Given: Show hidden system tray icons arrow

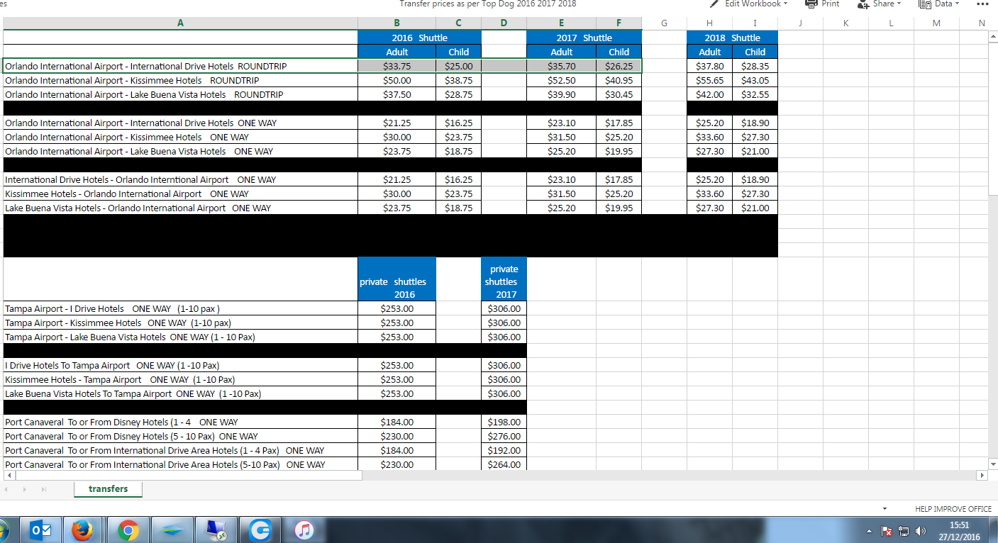Looking at the screenshot, I should [x=870, y=531].
